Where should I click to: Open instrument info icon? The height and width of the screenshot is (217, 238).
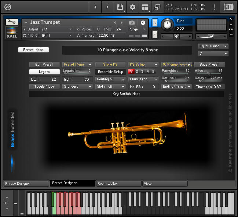pyautogui.click(x=143, y=23)
